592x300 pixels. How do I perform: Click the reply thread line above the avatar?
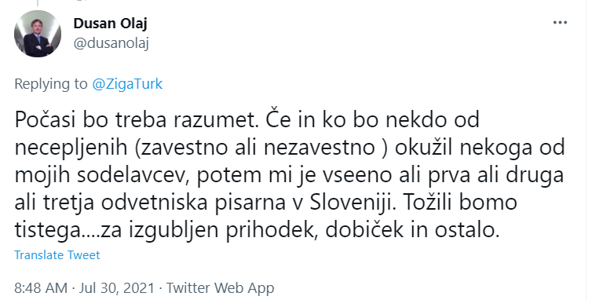(x=38, y=3)
